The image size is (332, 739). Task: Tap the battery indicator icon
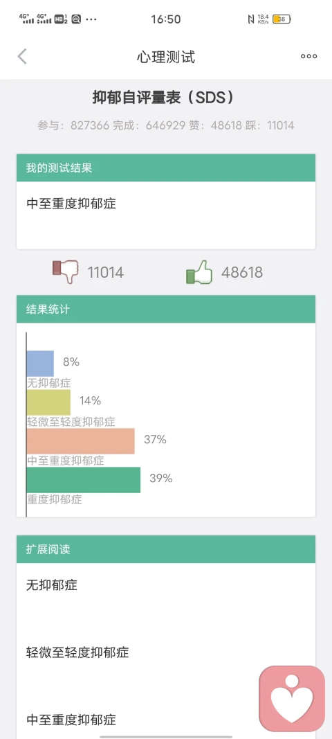tap(282, 19)
